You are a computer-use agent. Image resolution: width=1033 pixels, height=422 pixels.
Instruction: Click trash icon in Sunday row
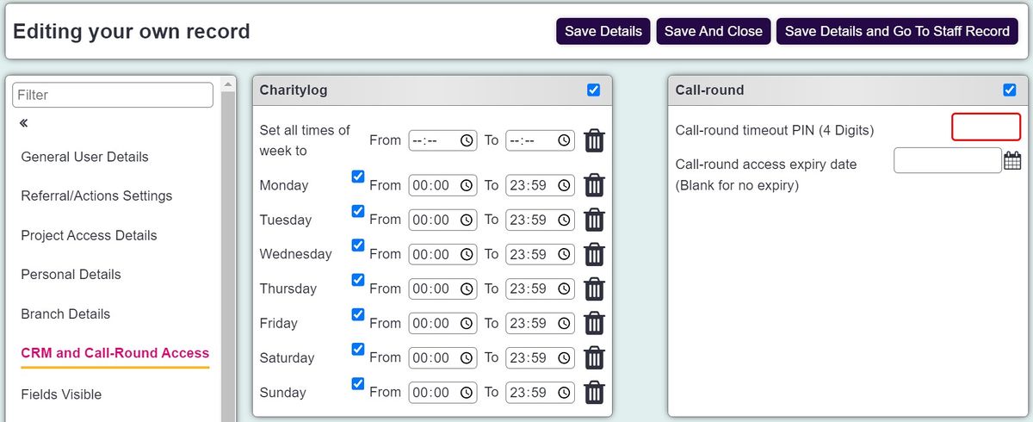click(x=594, y=392)
